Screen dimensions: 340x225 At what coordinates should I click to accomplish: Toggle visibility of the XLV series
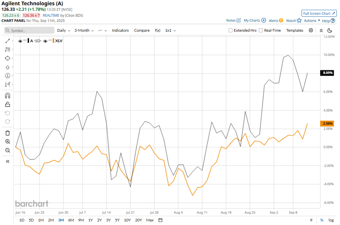[x=45, y=41]
